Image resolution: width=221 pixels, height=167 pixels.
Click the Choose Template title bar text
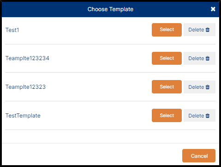point(110,9)
